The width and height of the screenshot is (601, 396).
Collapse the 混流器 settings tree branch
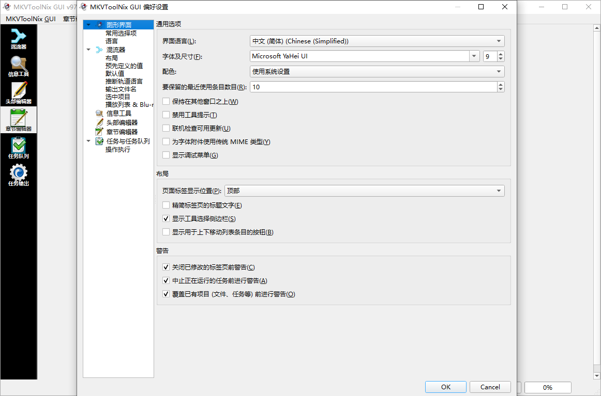pos(88,49)
